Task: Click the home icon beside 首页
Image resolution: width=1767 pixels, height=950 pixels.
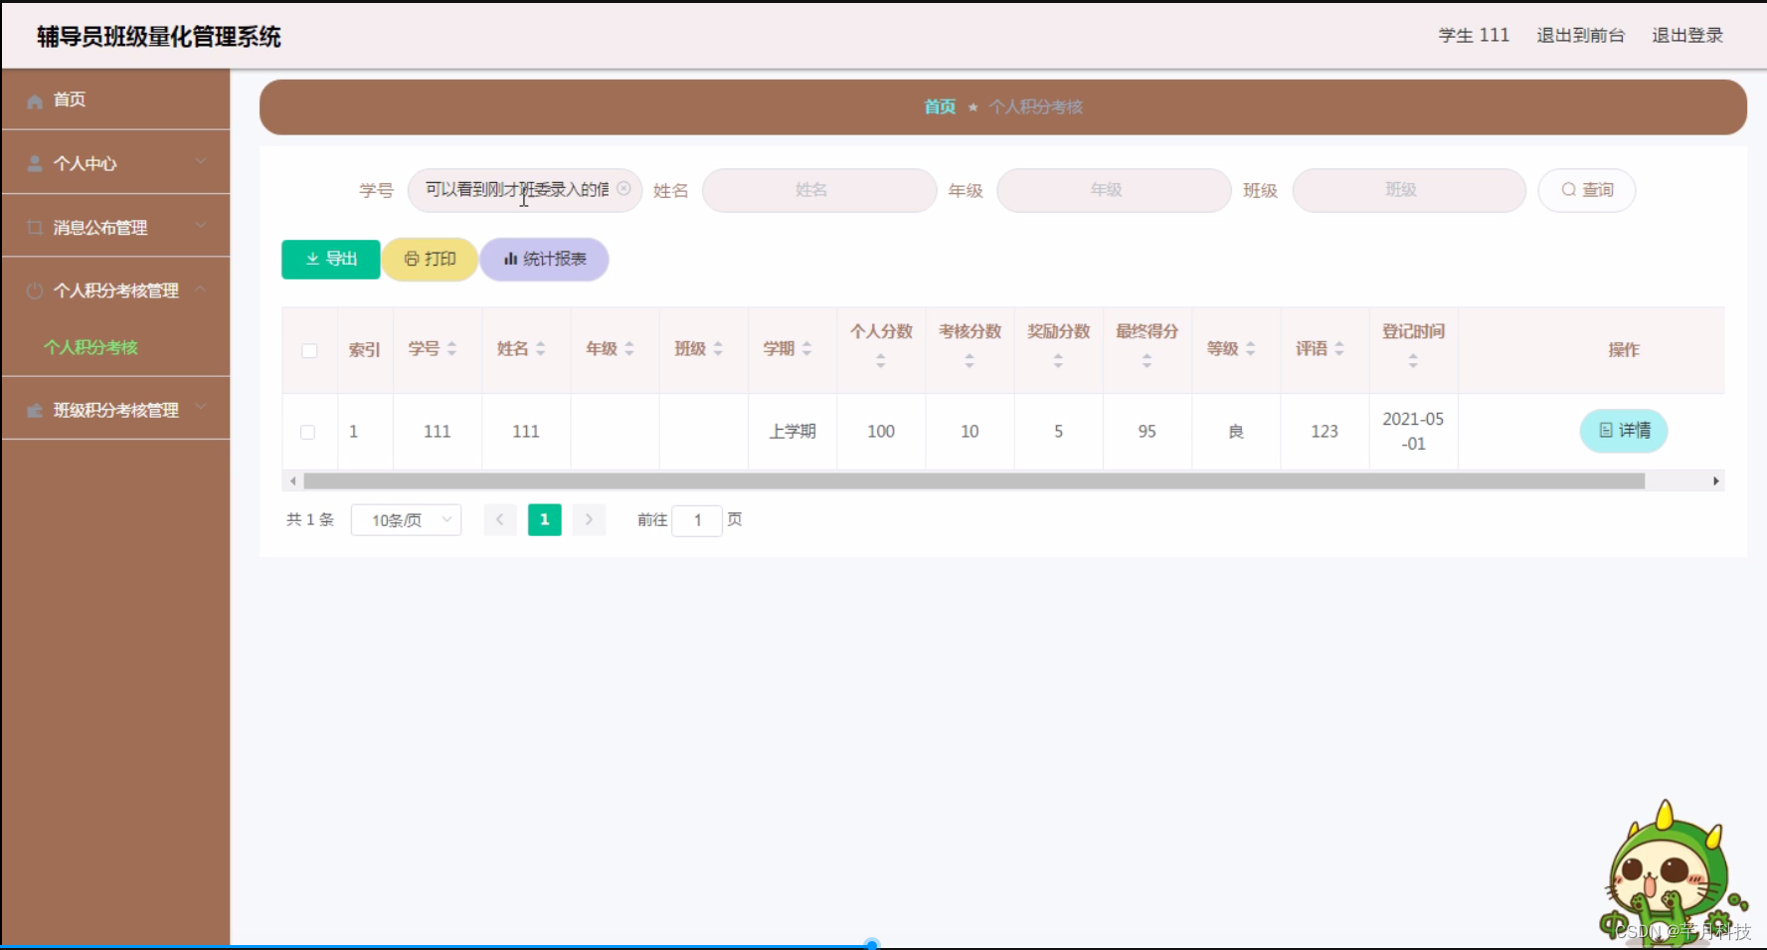Action: pos(34,99)
